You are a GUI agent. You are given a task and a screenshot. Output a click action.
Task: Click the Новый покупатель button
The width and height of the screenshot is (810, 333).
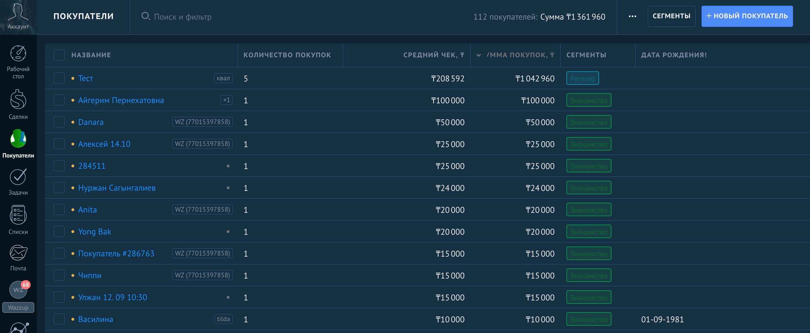(747, 16)
